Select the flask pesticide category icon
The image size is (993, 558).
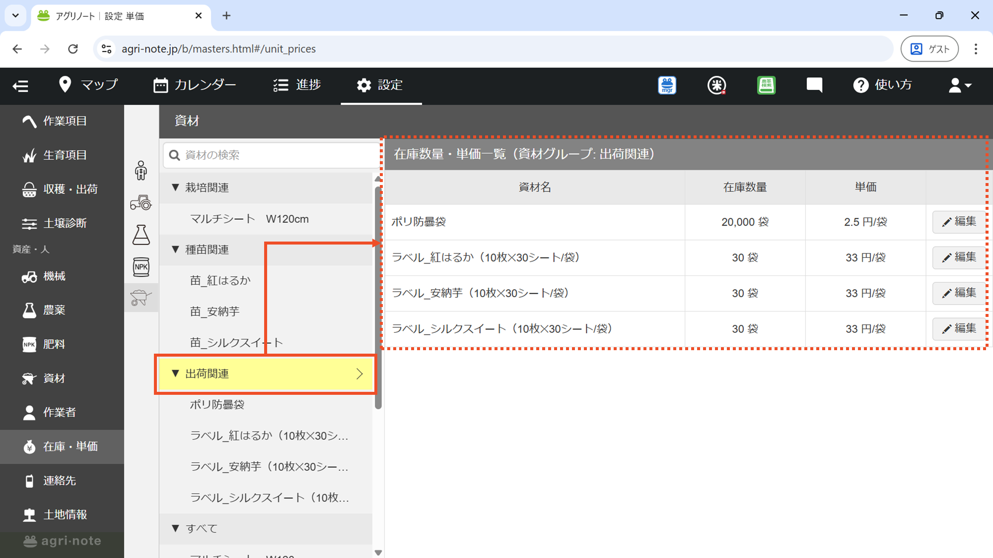click(x=141, y=235)
